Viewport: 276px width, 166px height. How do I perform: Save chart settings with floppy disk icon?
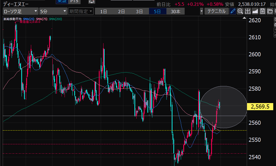tap(262, 11)
